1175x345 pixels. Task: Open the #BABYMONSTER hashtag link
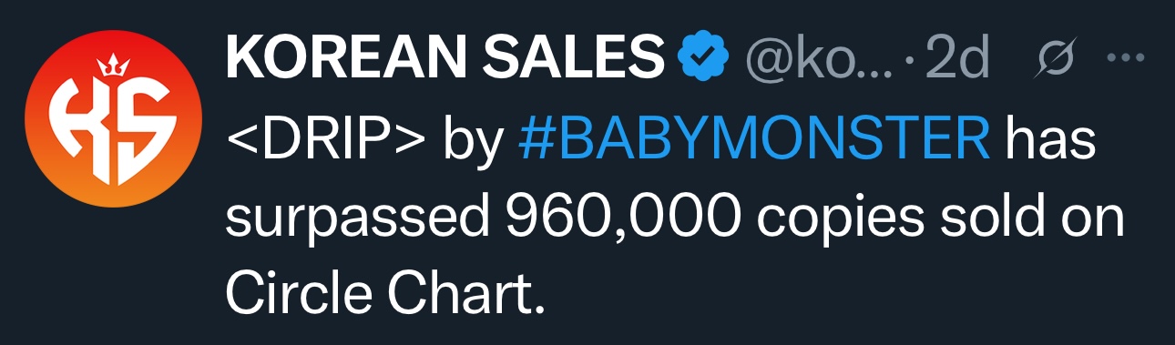click(x=752, y=142)
